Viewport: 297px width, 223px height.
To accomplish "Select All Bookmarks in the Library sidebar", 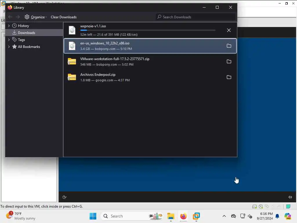I will (29, 47).
